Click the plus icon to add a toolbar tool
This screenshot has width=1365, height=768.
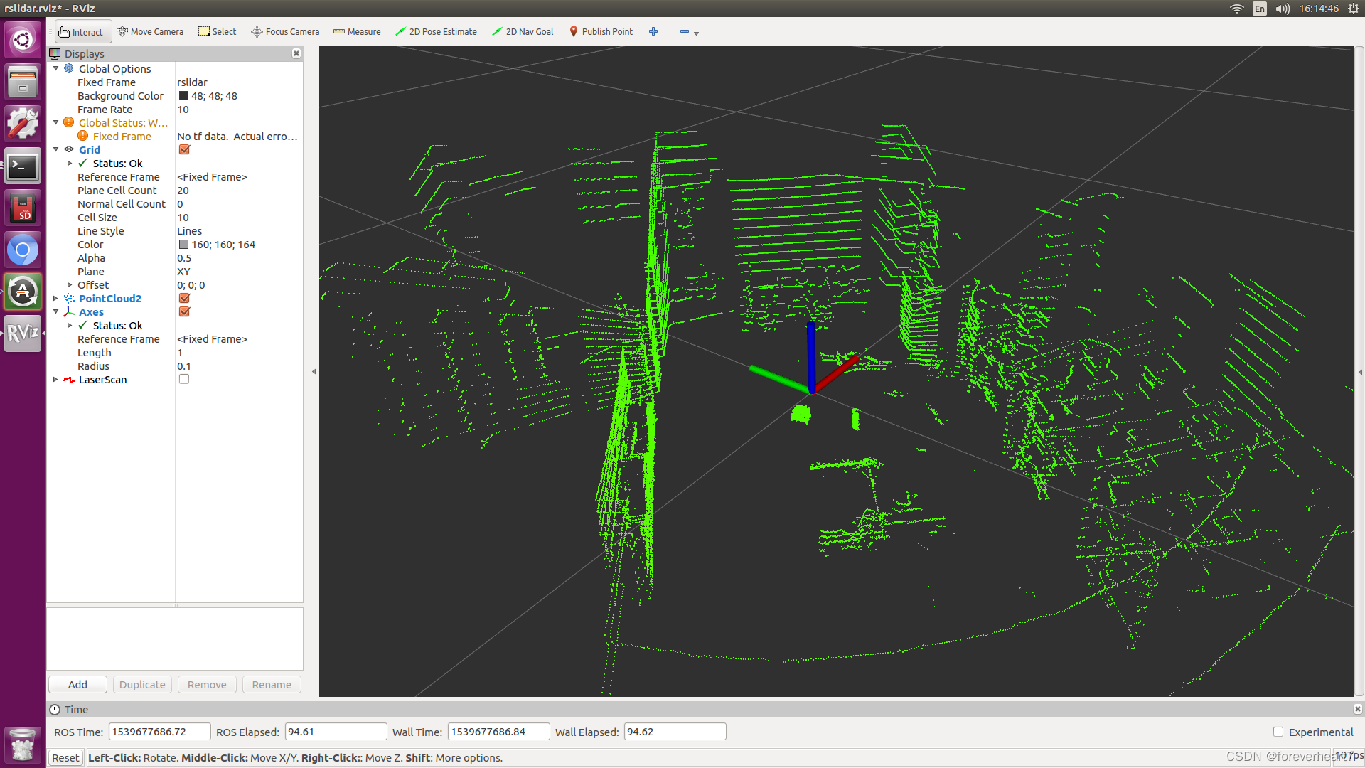(653, 31)
